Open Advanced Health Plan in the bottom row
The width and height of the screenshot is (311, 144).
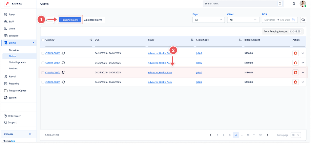pyautogui.click(x=160, y=82)
